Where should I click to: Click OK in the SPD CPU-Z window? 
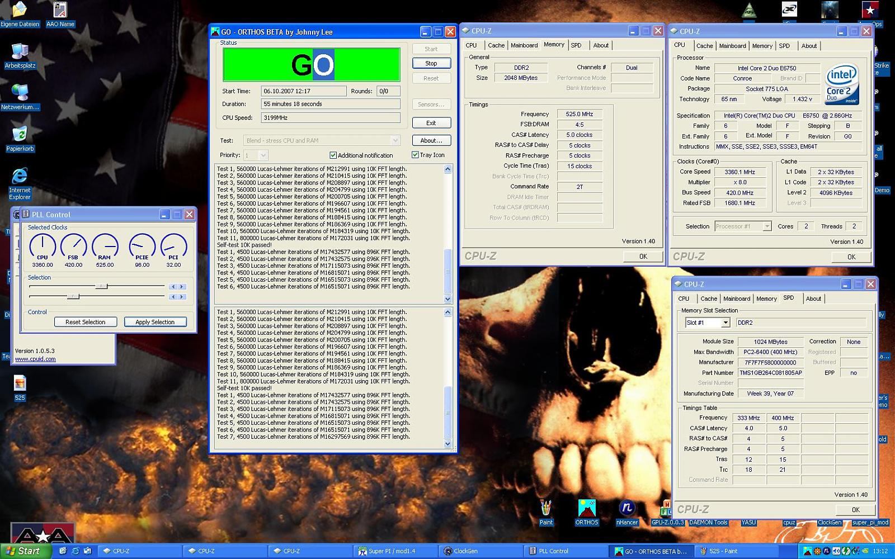pyautogui.click(x=856, y=510)
